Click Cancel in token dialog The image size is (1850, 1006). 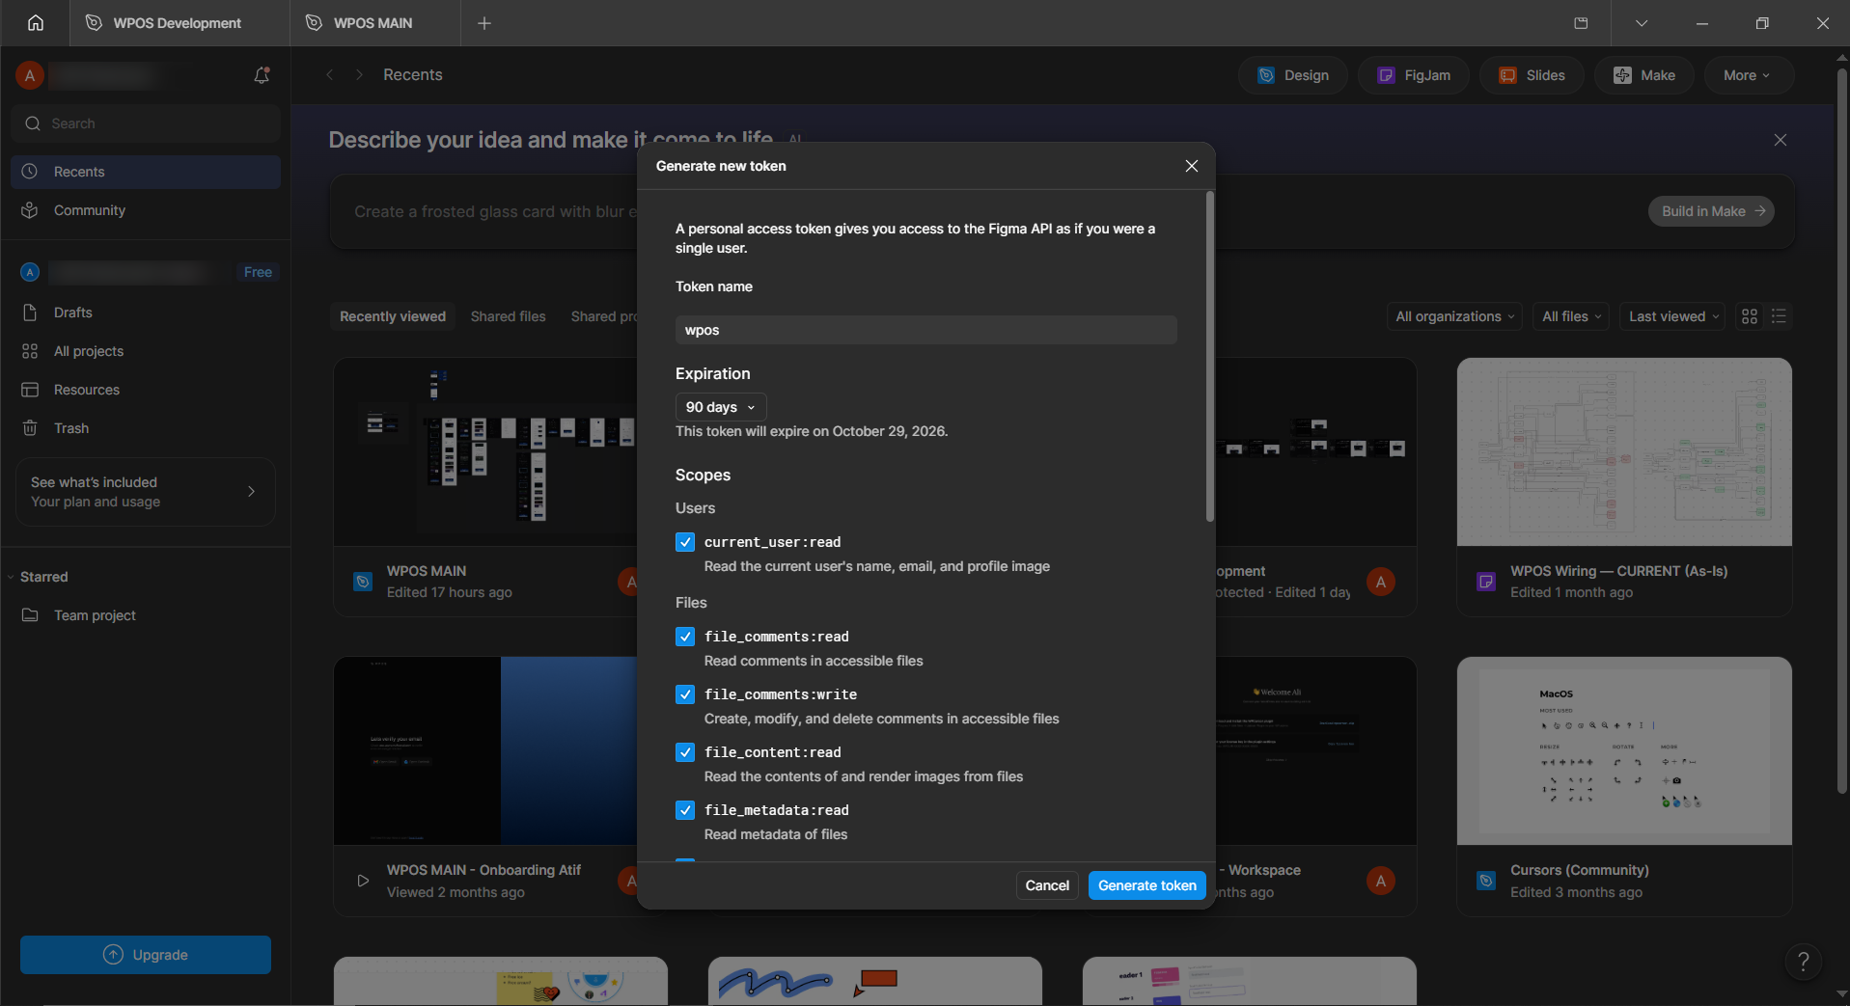(1047, 885)
